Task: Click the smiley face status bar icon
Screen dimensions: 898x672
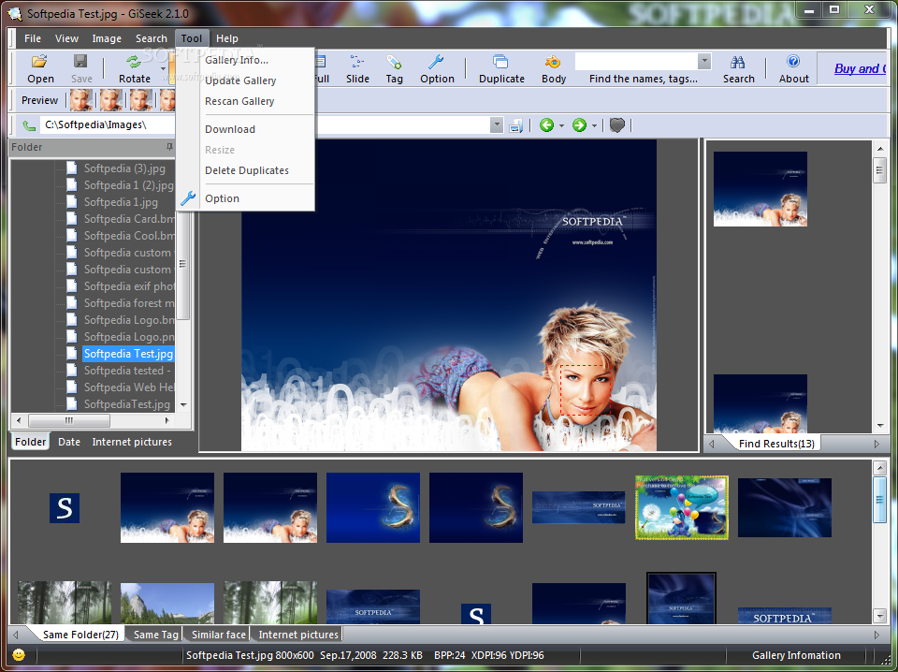Action: tap(19, 655)
